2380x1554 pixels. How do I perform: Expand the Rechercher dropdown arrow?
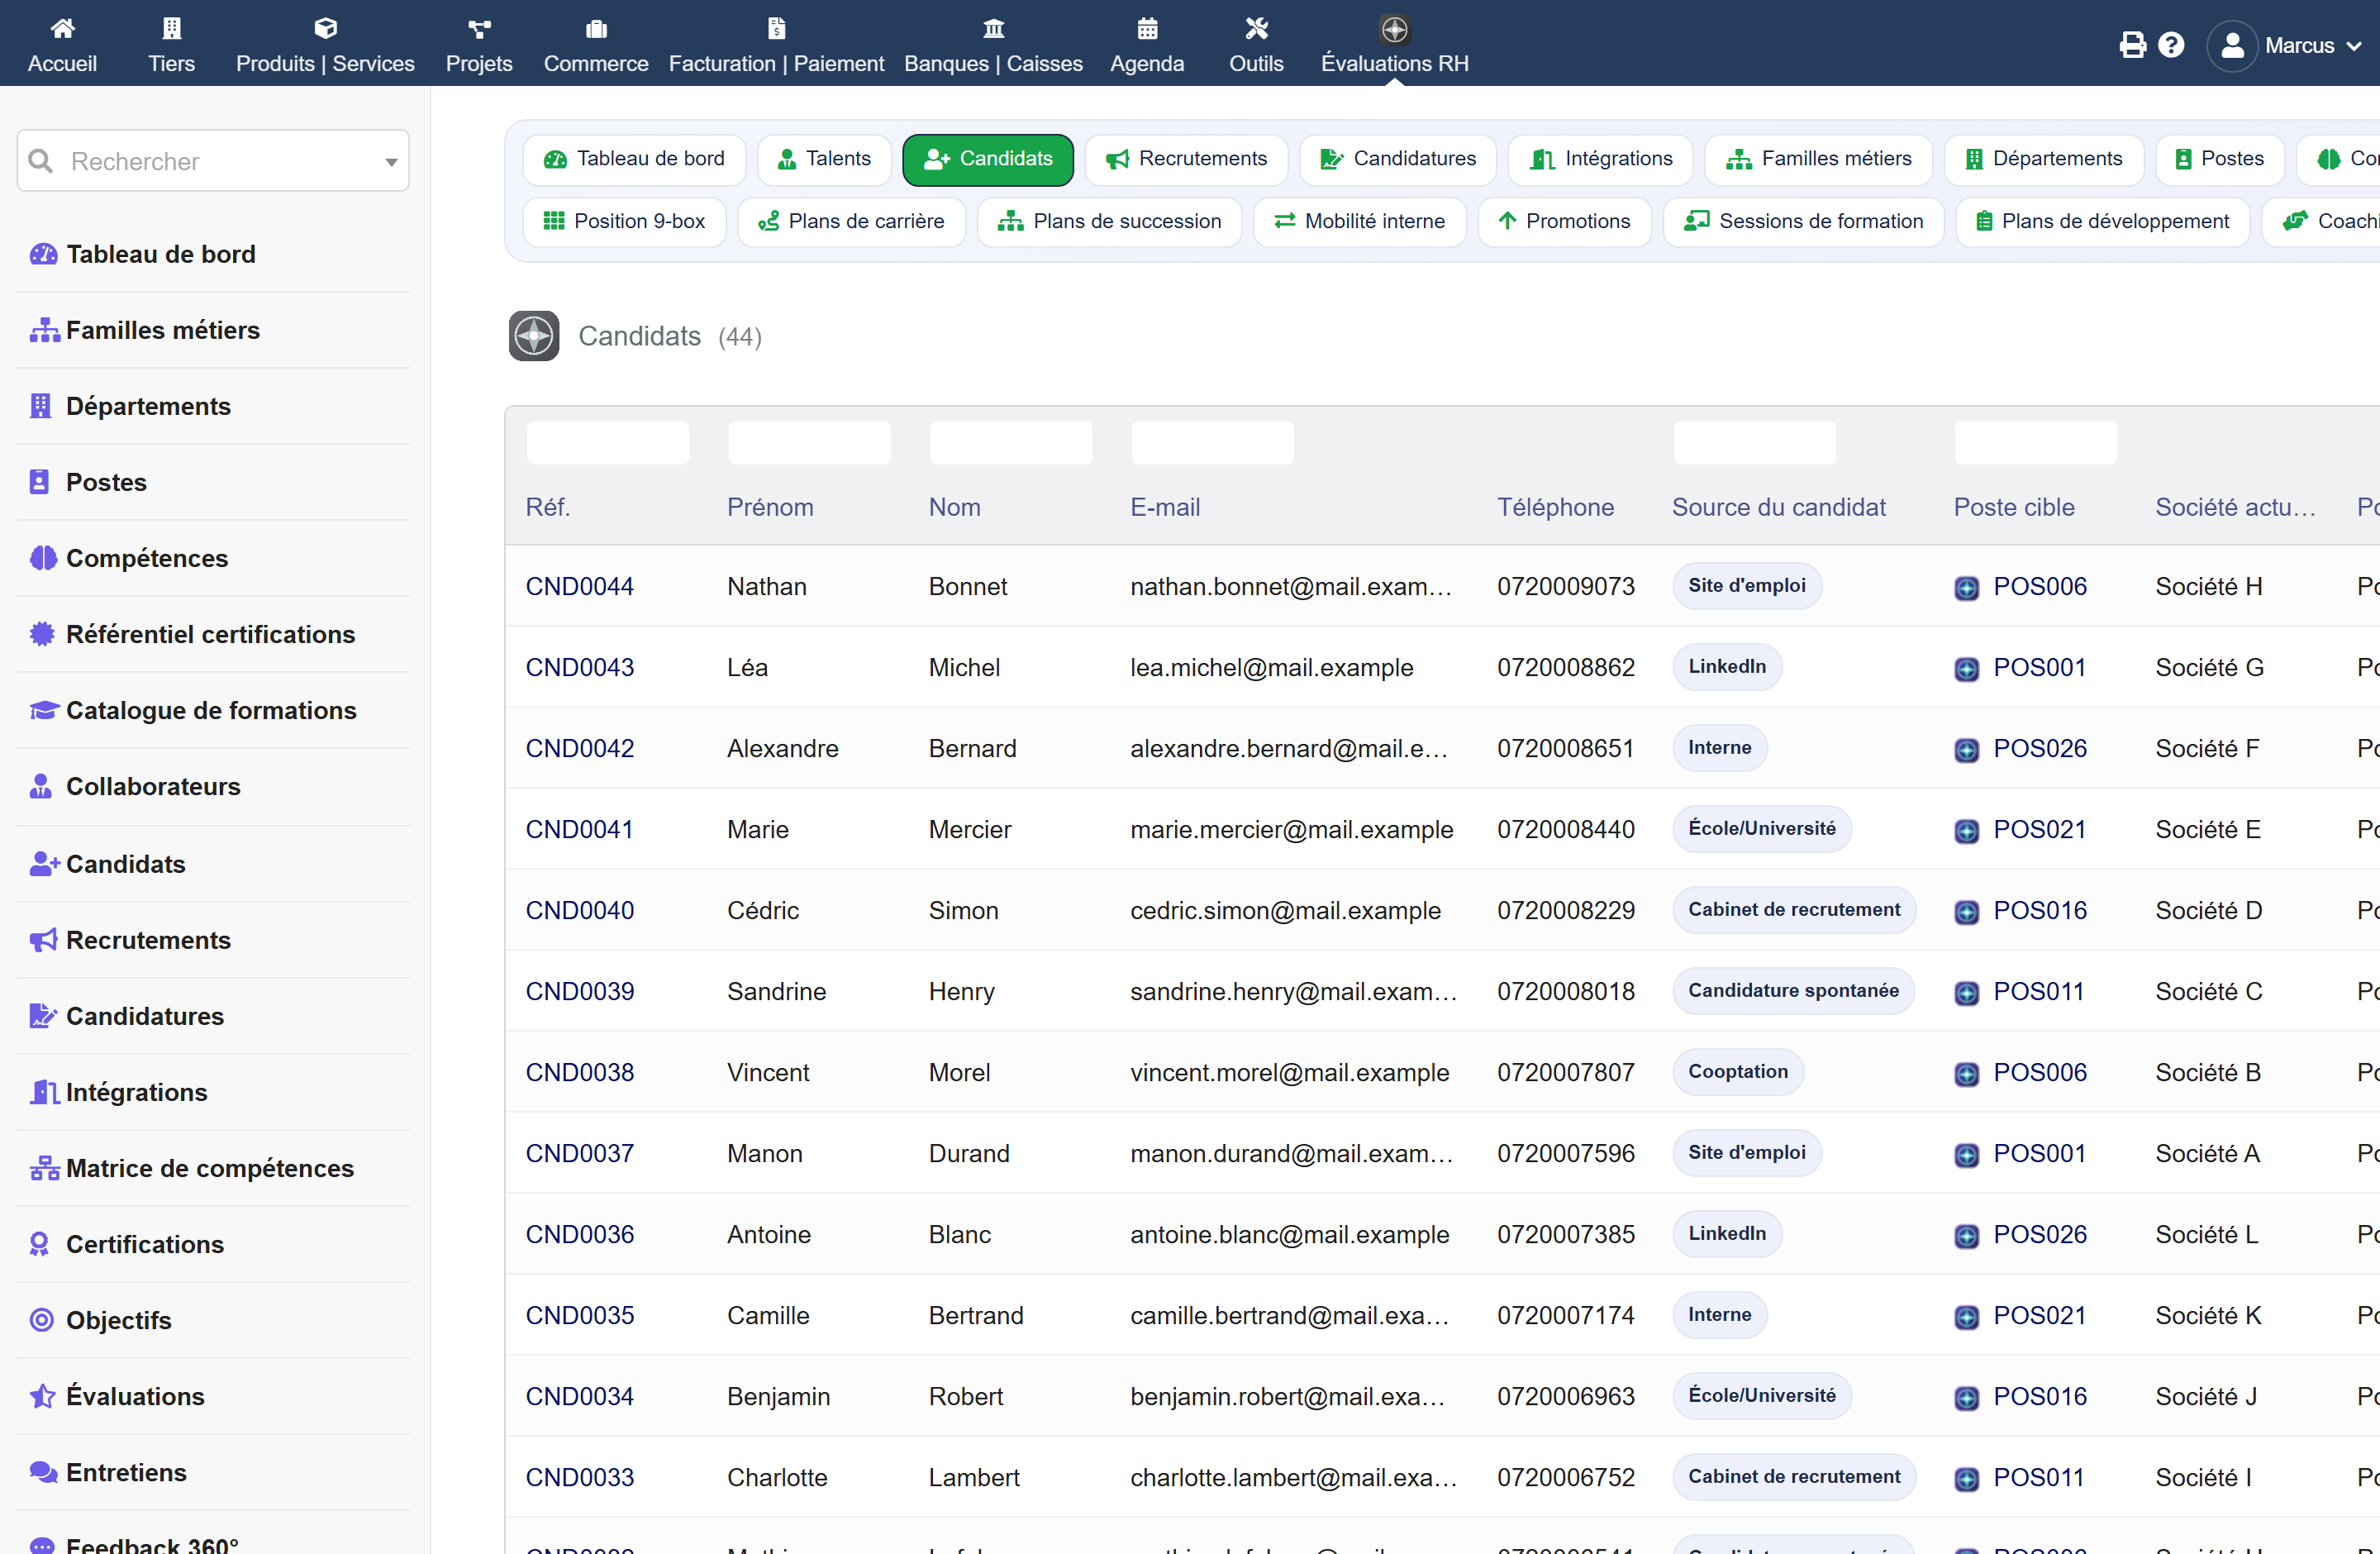point(391,162)
